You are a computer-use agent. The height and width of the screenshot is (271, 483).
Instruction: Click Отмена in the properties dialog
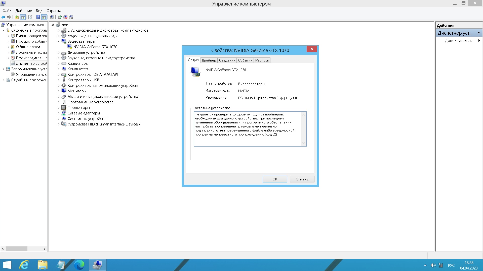point(302,179)
